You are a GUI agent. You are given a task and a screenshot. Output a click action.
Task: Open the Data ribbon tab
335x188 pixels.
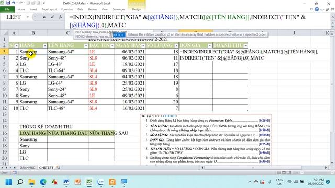(80, 9)
